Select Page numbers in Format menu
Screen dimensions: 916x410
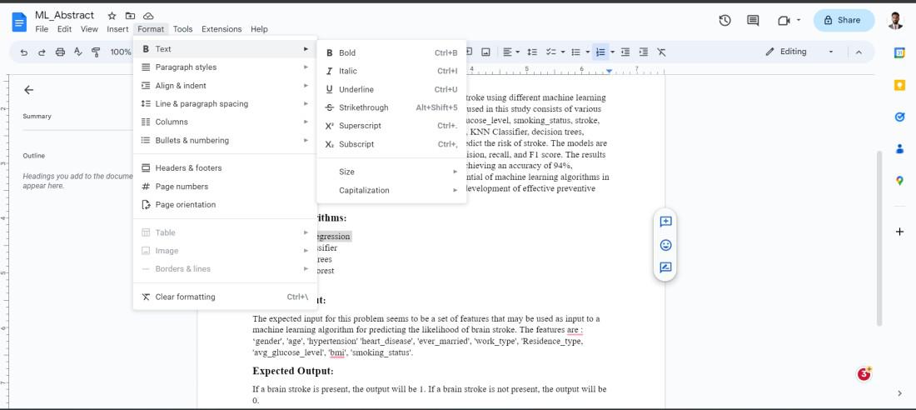[x=225, y=187]
